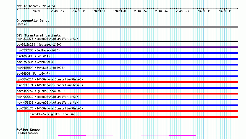
Task: Click the 29403.6k ruler tick label
Action: click(162, 11)
